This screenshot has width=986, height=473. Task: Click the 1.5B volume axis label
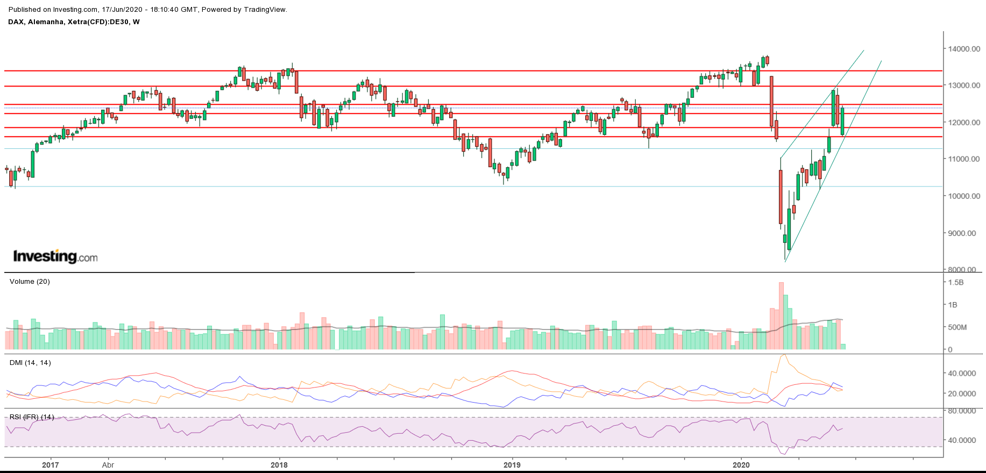[x=956, y=283]
